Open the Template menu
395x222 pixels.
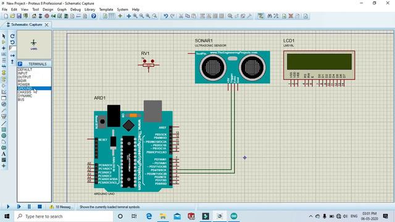point(106,10)
